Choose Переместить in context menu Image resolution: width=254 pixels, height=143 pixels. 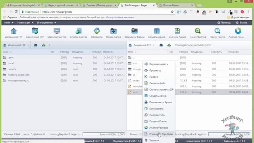pos(159,115)
